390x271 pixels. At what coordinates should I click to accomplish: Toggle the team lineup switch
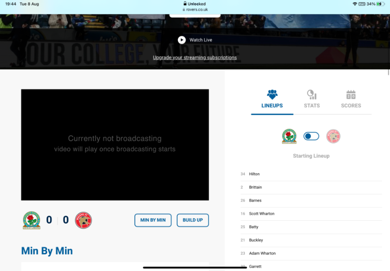(x=311, y=136)
